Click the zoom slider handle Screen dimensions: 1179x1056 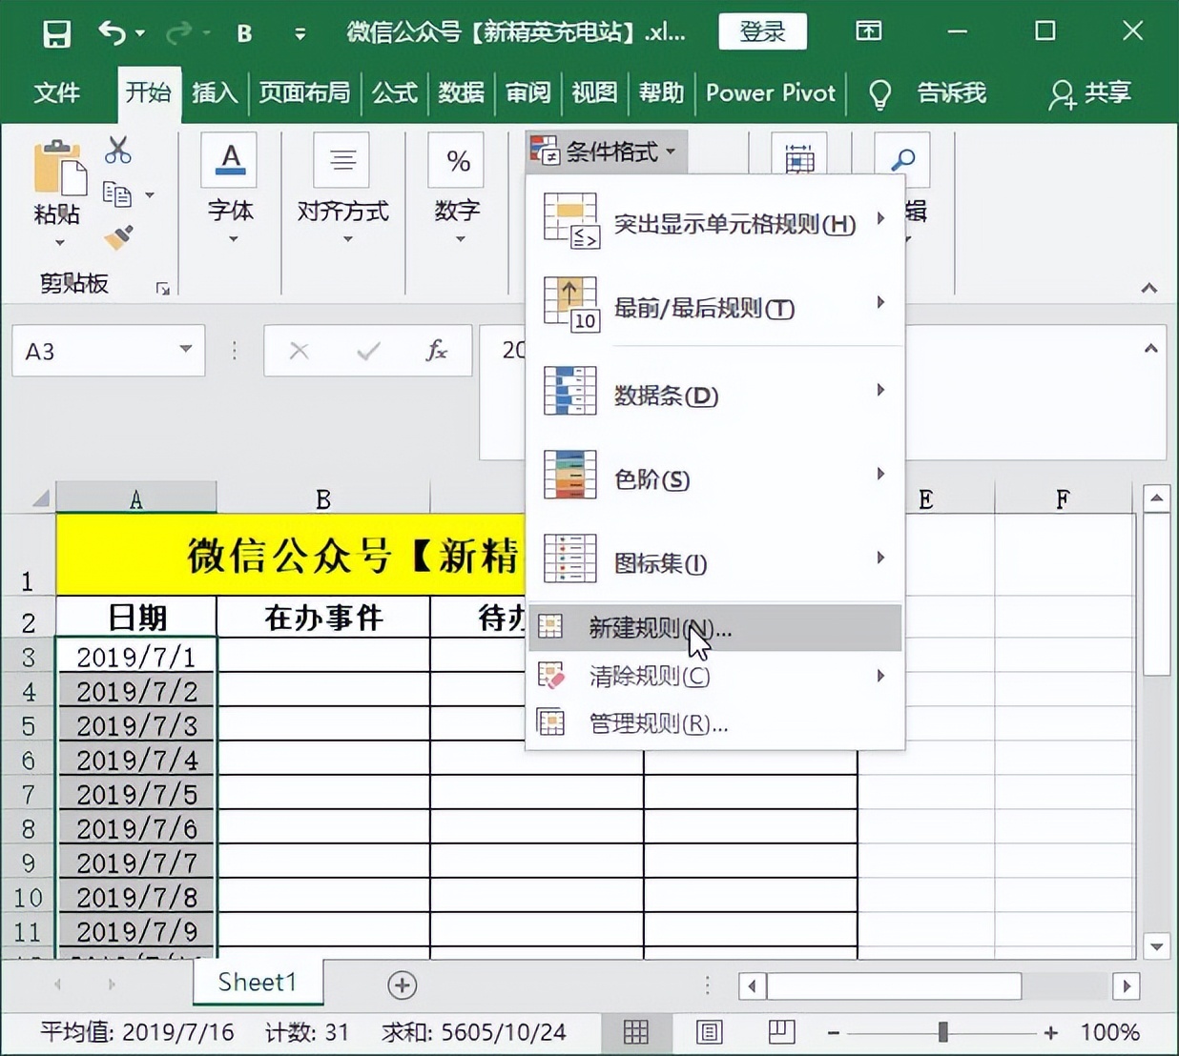tap(942, 1032)
